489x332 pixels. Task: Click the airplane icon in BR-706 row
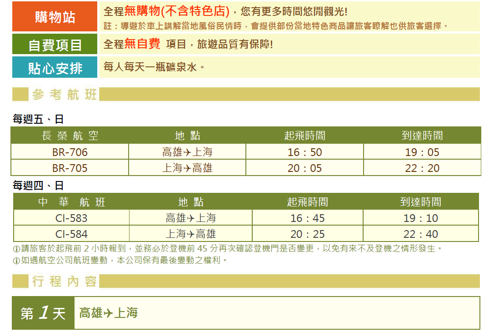point(188,152)
